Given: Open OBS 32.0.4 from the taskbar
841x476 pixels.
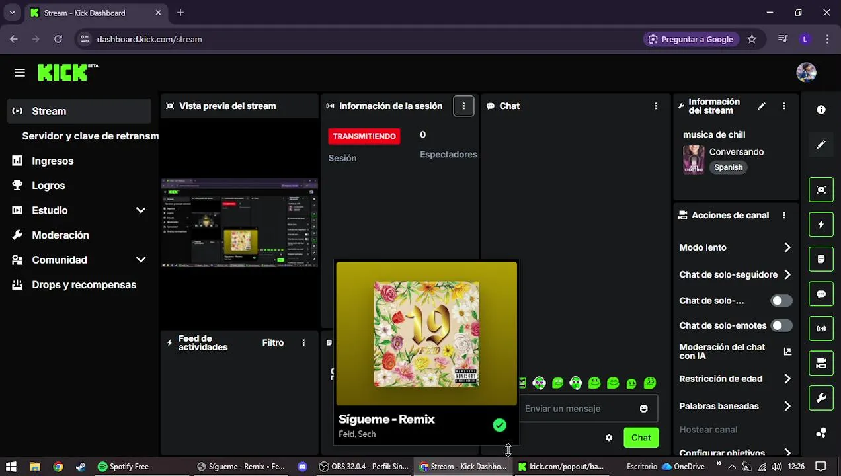Looking at the screenshot, I should [364, 467].
